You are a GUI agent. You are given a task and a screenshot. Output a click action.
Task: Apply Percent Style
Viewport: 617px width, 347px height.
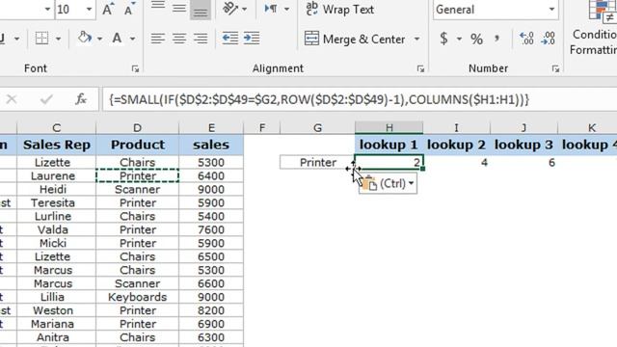(x=476, y=39)
